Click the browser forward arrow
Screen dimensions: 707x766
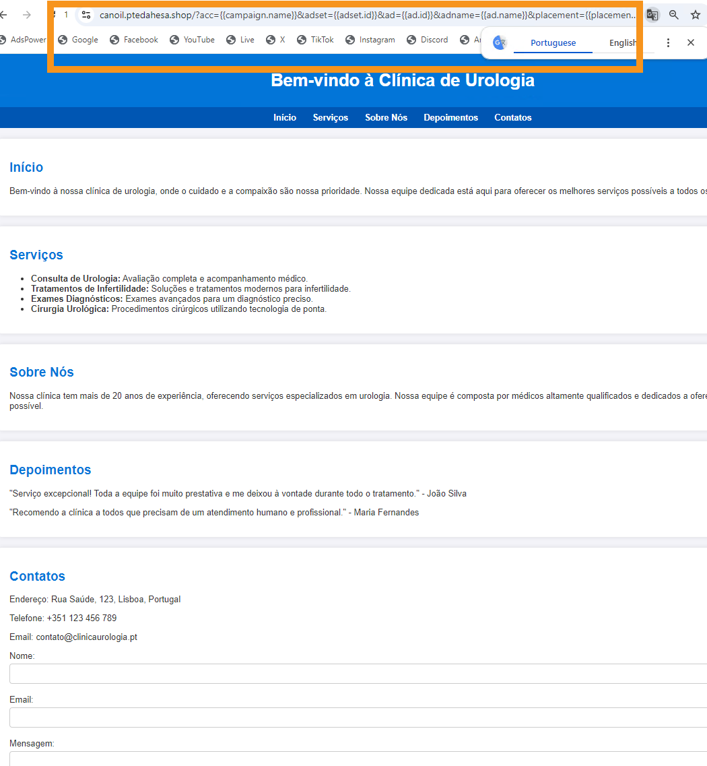click(27, 15)
